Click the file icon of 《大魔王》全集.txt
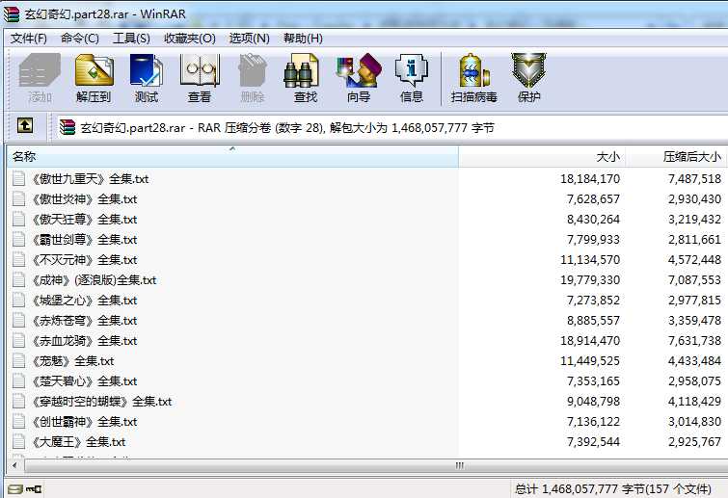The width and height of the screenshot is (728, 498). pyautogui.click(x=19, y=441)
